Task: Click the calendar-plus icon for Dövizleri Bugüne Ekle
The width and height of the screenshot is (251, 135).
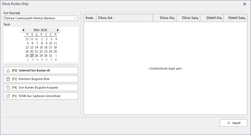Action: [x=8, y=79]
